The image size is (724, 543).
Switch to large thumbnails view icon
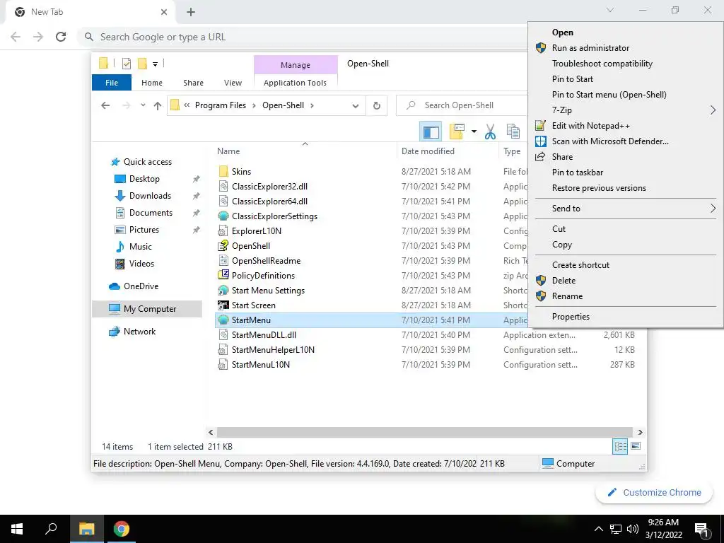636,446
